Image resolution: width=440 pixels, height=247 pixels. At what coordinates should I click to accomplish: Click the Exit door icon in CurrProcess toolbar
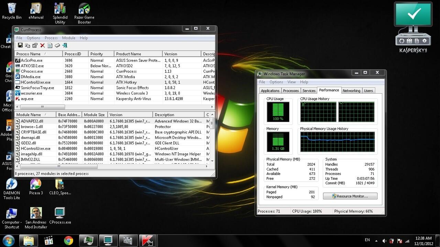pos(65,45)
